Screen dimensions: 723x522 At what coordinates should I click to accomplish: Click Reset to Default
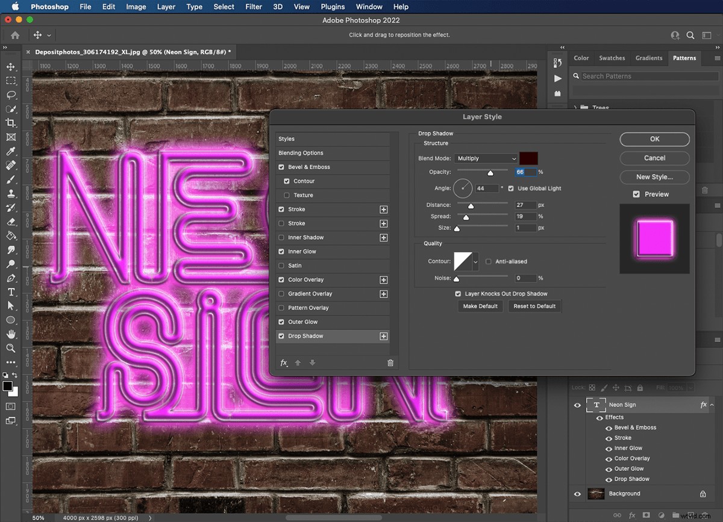[534, 306]
